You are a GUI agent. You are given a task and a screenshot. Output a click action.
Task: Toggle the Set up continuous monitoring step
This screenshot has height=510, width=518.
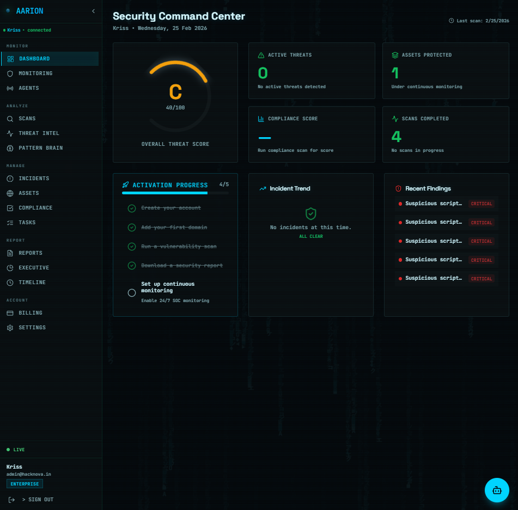(x=132, y=292)
